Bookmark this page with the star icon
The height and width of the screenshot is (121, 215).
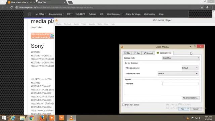click(x=202, y=7)
